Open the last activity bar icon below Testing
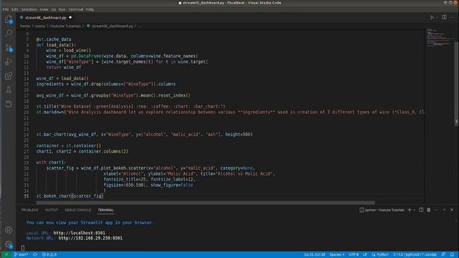The height and width of the screenshot is (258, 459). (x=9, y=104)
